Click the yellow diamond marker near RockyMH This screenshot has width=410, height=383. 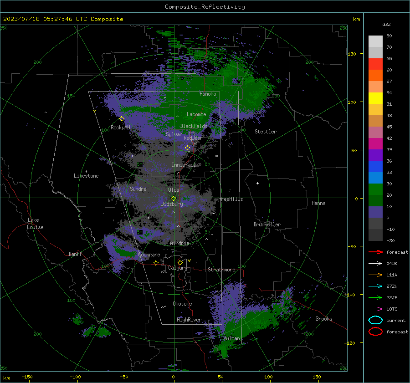122,119
